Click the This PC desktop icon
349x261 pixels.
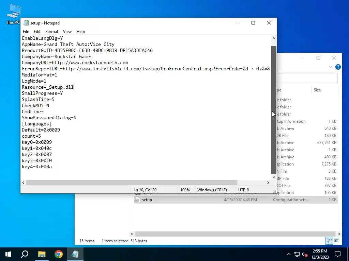pyautogui.click(x=13, y=14)
